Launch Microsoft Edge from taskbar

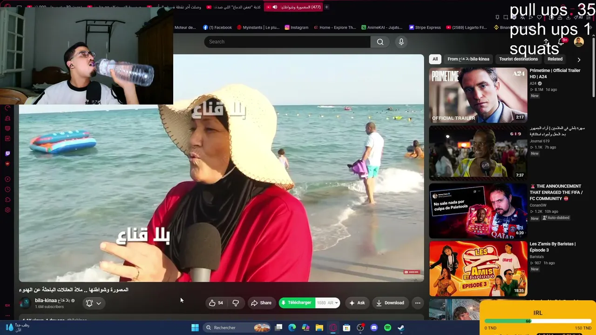292,328
